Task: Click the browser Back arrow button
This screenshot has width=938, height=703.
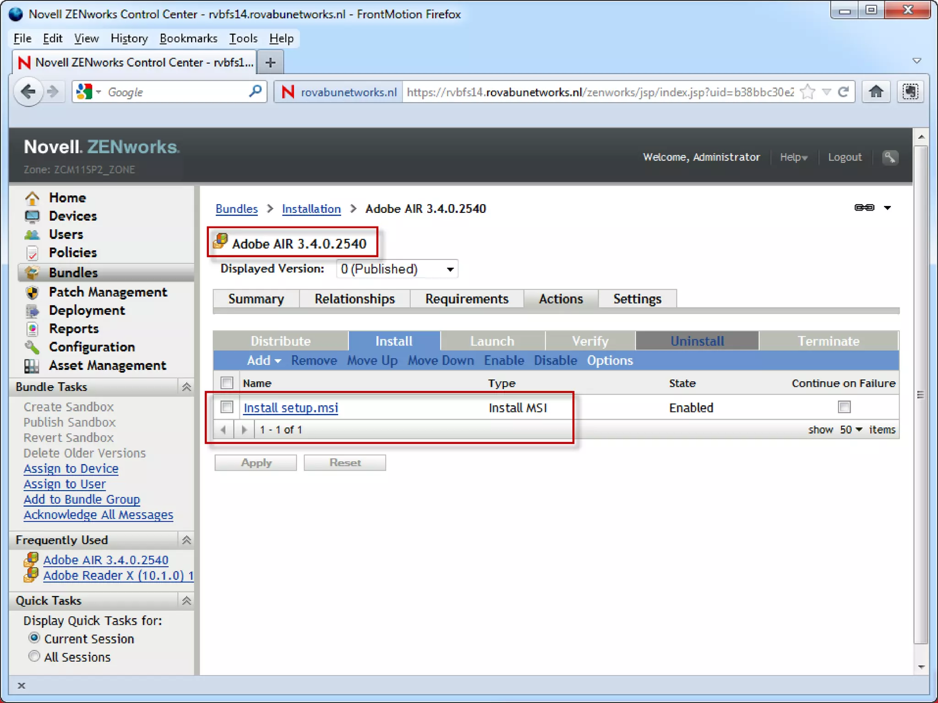Action: click(28, 92)
